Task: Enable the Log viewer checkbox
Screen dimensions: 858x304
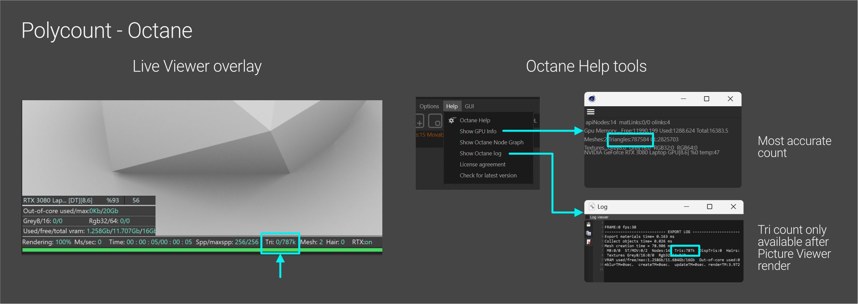Action: tap(587, 217)
